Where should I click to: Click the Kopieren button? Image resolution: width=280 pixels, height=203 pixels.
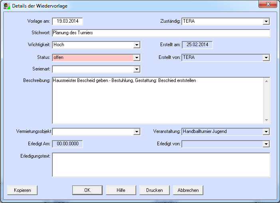pos(22,190)
